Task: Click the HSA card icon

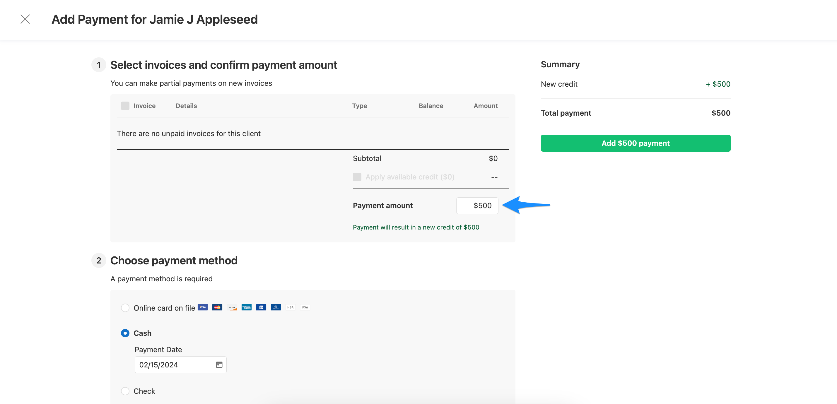Action: 291,307
